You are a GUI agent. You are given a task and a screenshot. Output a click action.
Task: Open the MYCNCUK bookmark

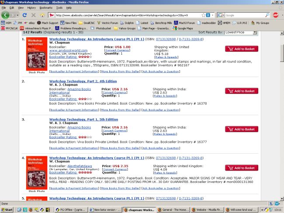pos(10,28)
